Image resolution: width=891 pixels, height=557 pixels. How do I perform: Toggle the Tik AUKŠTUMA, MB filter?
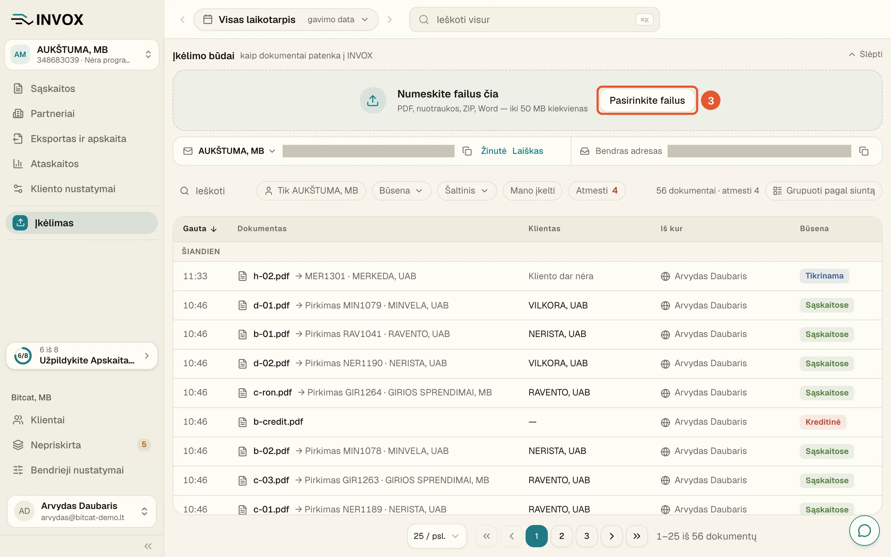click(311, 190)
